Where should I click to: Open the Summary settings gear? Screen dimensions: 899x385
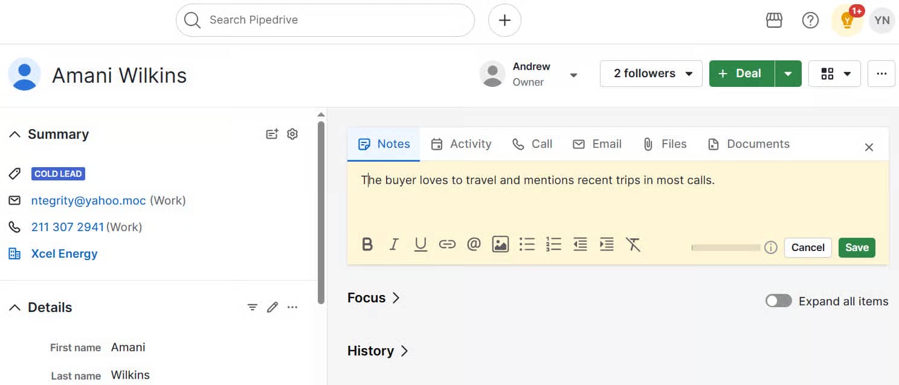point(292,133)
